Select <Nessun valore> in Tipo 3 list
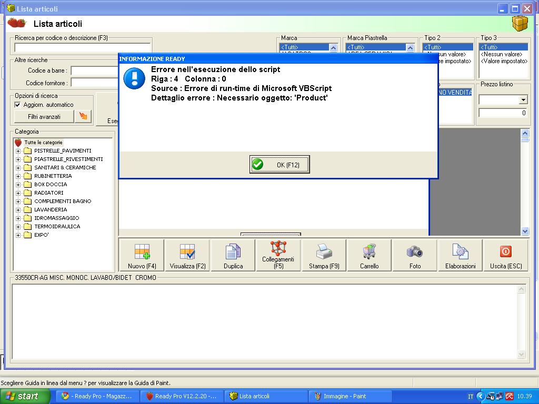The height and width of the screenshot is (404, 539). tap(502, 54)
